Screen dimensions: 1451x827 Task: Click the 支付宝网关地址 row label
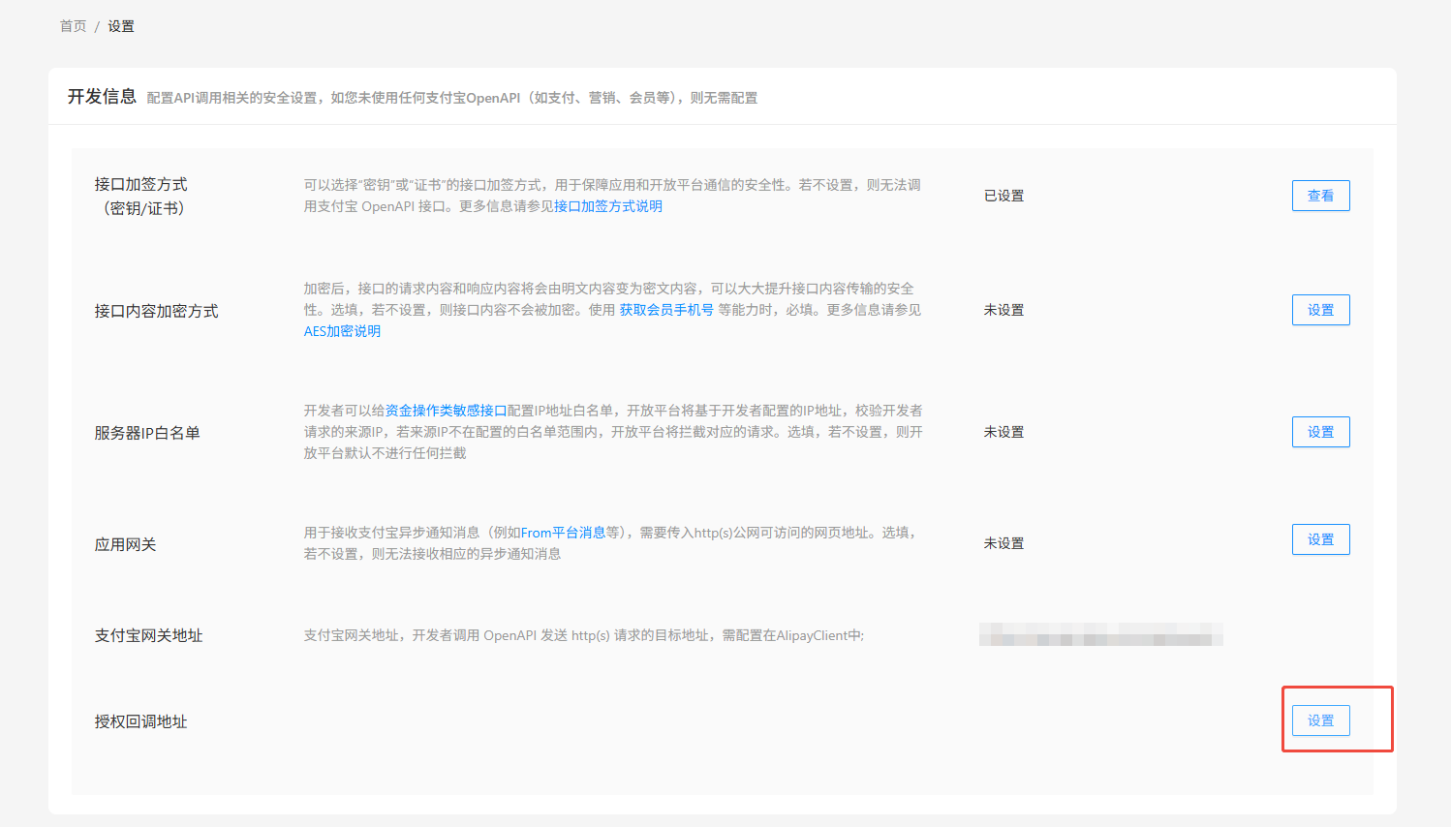pos(148,635)
